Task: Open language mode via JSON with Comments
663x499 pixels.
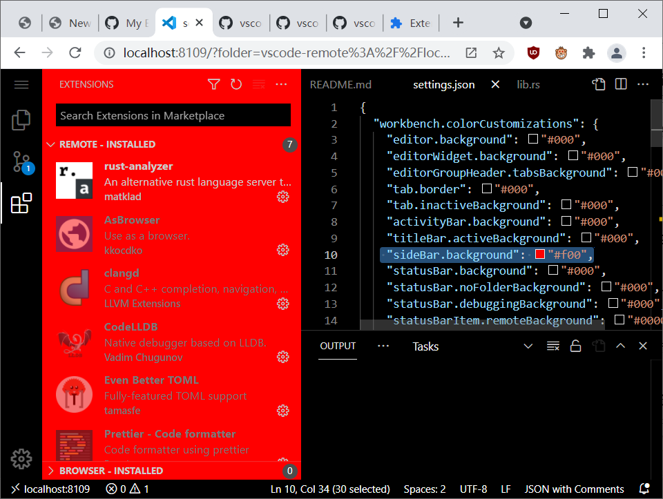Action: pyautogui.click(x=575, y=489)
